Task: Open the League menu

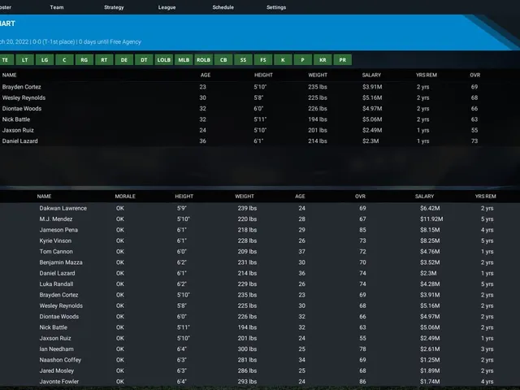Action: click(167, 7)
